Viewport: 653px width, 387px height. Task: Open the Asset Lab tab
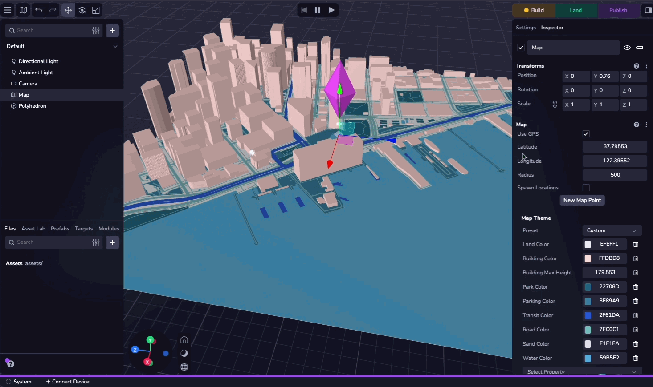[x=33, y=229]
